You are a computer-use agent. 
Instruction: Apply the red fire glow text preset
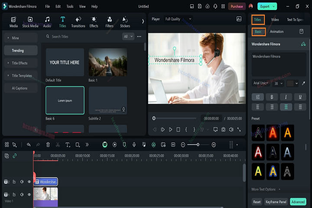(273, 133)
